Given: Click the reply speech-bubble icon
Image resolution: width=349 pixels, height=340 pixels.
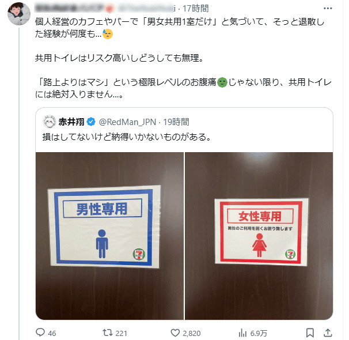Looking at the screenshot, I should 40,333.
